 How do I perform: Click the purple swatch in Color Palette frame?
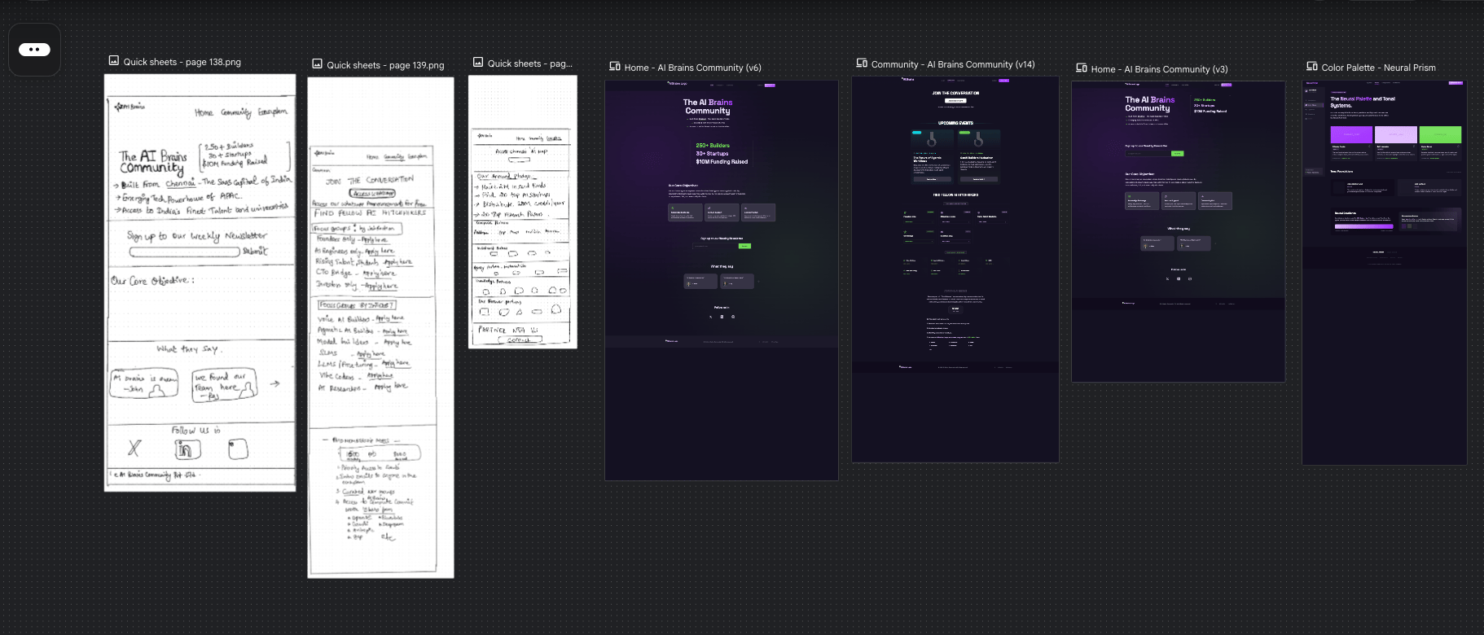(1351, 134)
